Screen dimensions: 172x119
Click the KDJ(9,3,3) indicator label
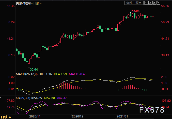tap(23, 98)
